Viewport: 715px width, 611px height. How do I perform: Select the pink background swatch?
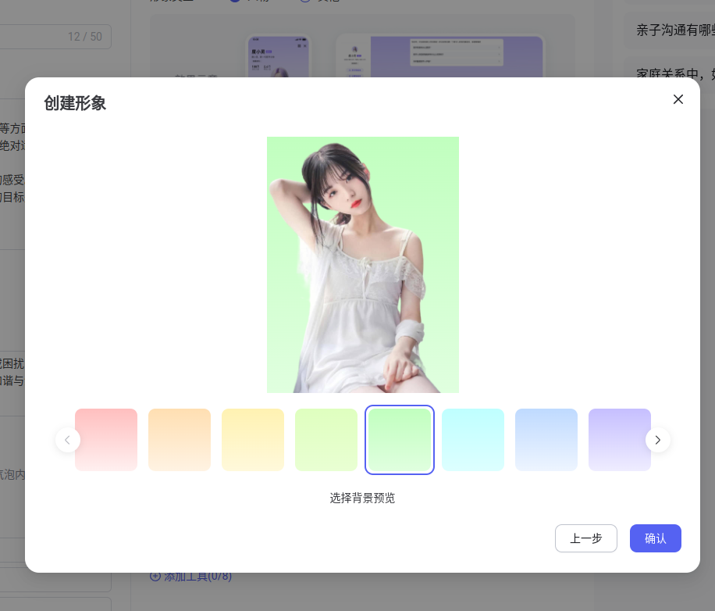click(106, 440)
